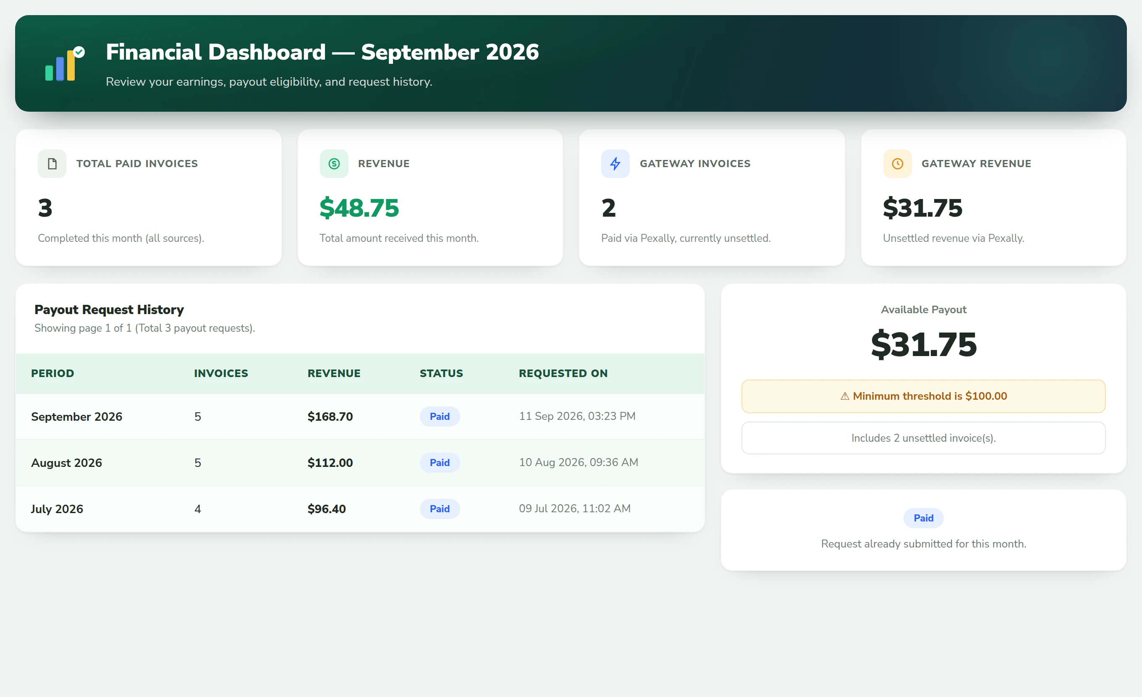This screenshot has width=1142, height=697.
Task: Click the Paid badge above request submitted message
Action: pyautogui.click(x=923, y=518)
